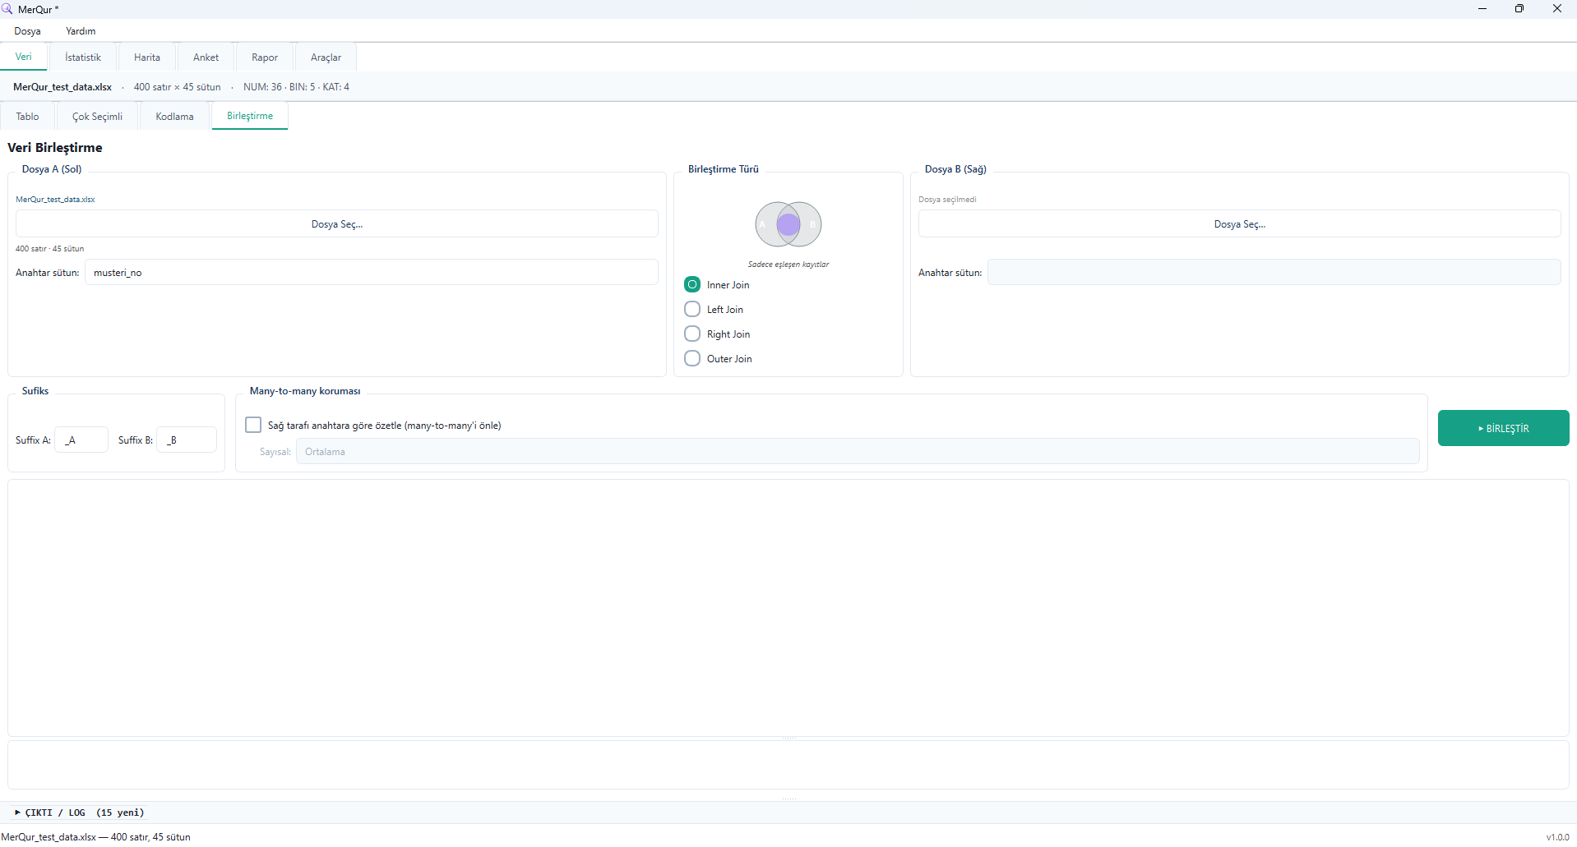This screenshot has width=1577, height=847.
Task: Expand the ÇIKTI / LOG panel
Action: pyautogui.click(x=80, y=812)
